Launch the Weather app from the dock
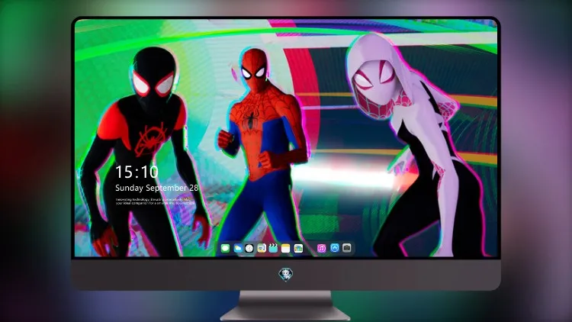Screen dimensions: 572x322 (237, 248)
